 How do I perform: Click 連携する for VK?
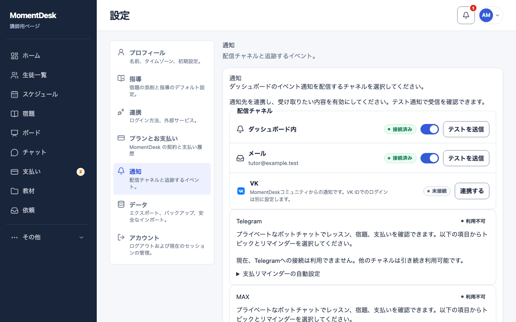472,191
